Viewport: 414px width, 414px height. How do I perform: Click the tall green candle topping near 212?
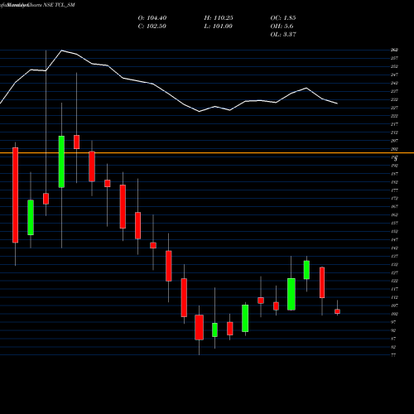coord(61,161)
